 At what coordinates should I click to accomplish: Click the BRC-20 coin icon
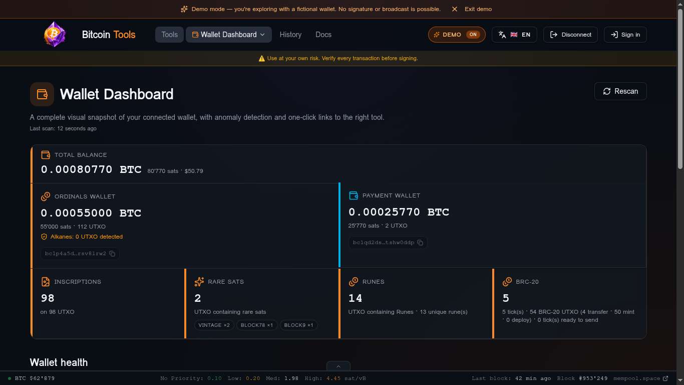[507, 282]
